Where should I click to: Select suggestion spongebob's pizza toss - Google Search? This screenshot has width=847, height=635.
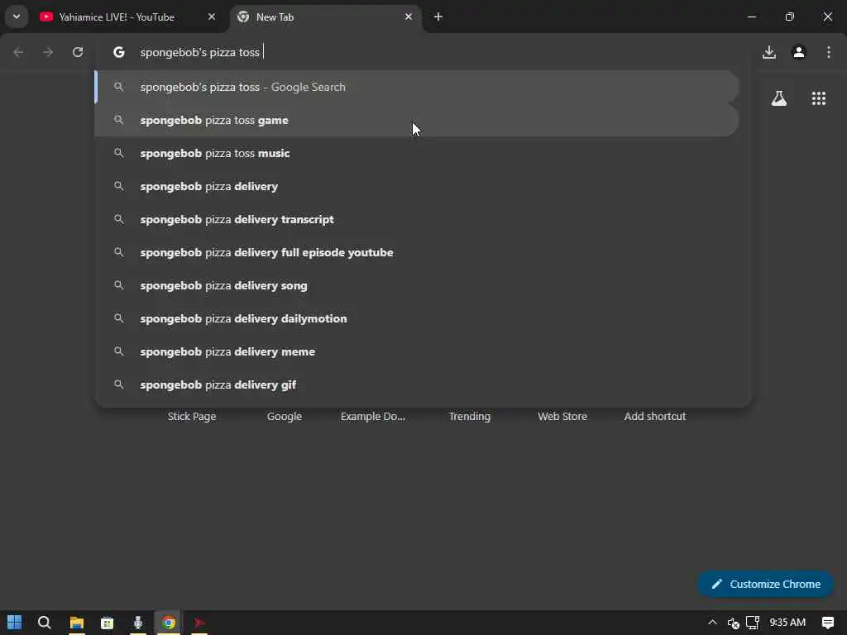(417, 87)
